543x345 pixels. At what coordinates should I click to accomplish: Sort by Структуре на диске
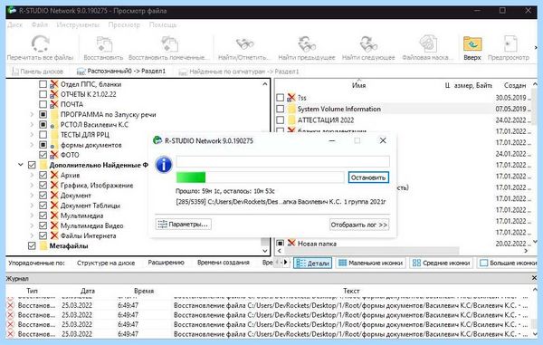[106, 263]
